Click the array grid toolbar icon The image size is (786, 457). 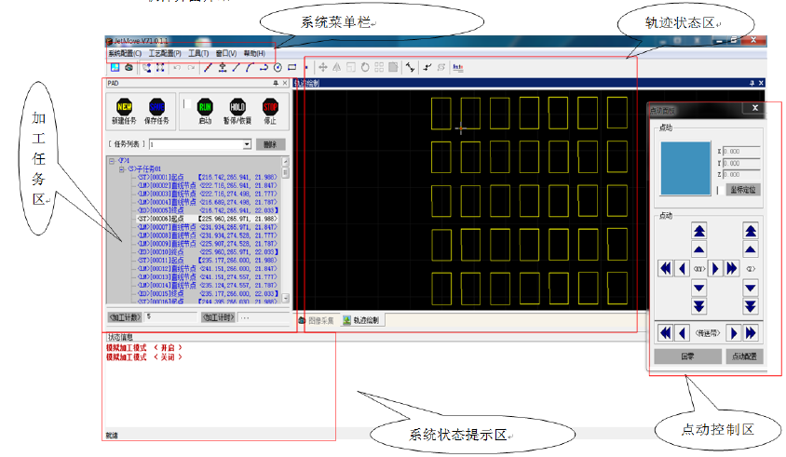[379, 68]
